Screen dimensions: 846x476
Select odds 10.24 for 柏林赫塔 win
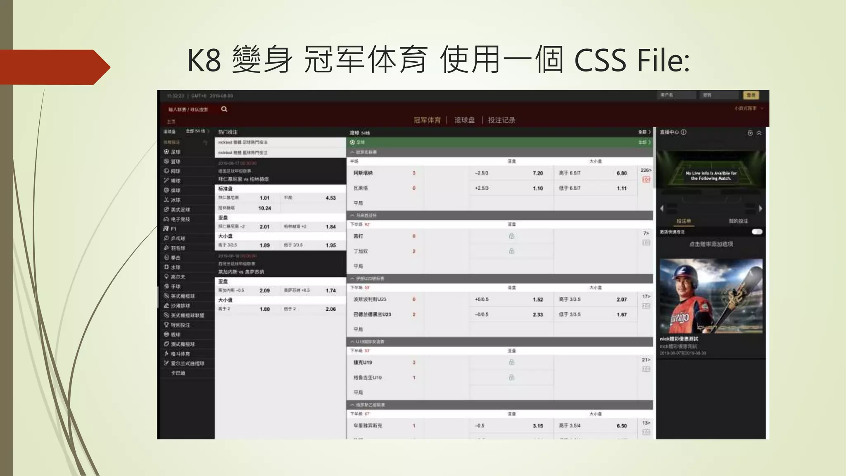point(264,208)
